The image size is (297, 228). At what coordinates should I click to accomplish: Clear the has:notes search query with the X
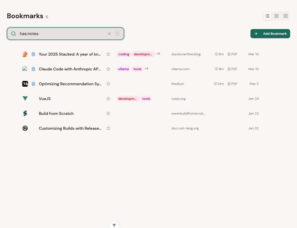pyautogui.click(x=109, y=34)
